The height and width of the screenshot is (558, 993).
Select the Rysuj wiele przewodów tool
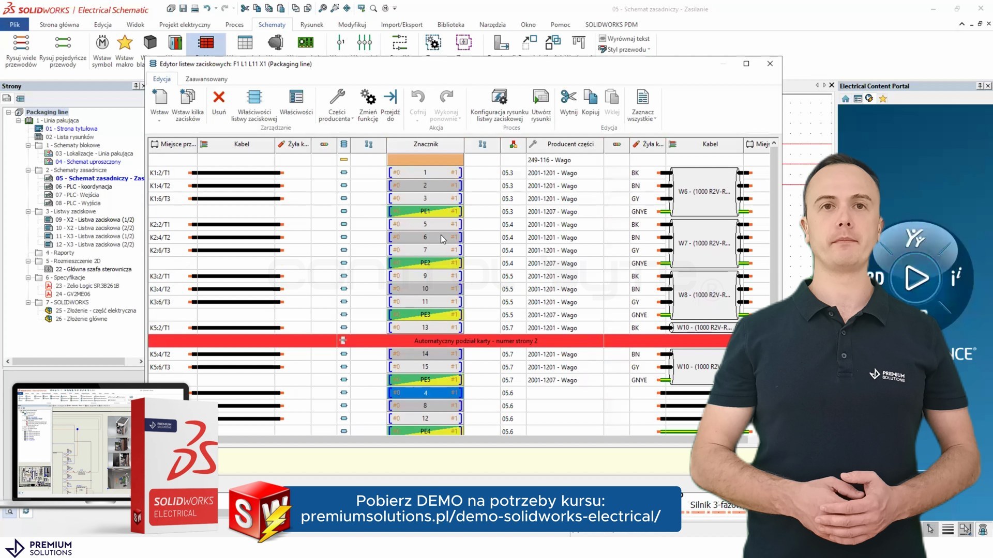pyautogui.click(x=21, y=51)
